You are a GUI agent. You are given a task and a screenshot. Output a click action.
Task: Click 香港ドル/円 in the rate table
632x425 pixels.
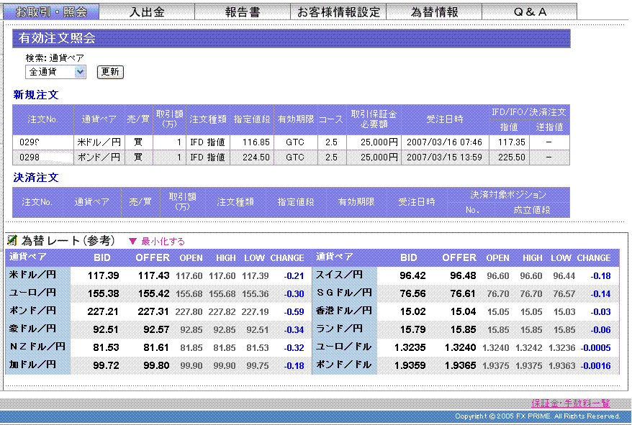344,311
